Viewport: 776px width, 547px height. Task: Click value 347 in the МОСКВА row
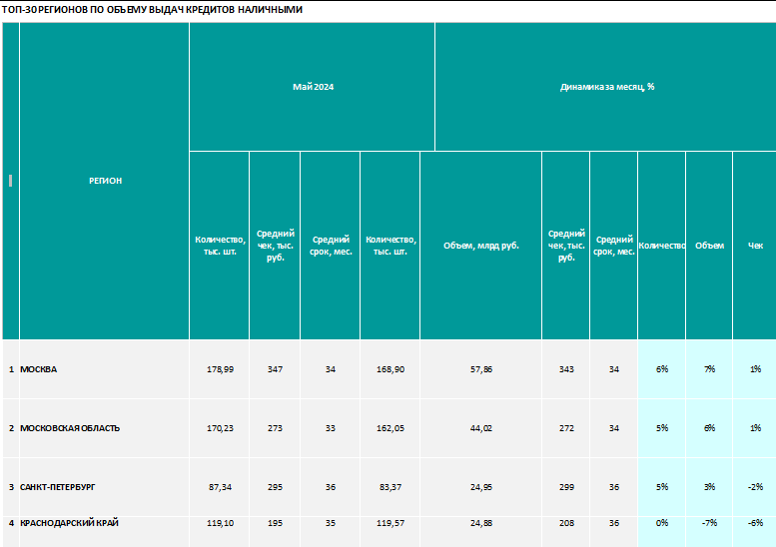[276, 369]
